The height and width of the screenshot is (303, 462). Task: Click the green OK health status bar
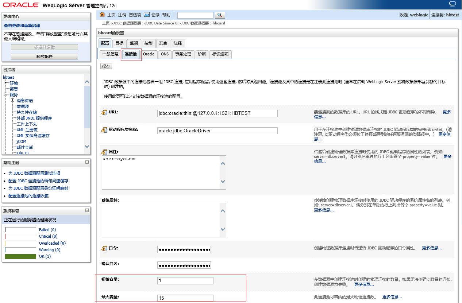point(20,256)
